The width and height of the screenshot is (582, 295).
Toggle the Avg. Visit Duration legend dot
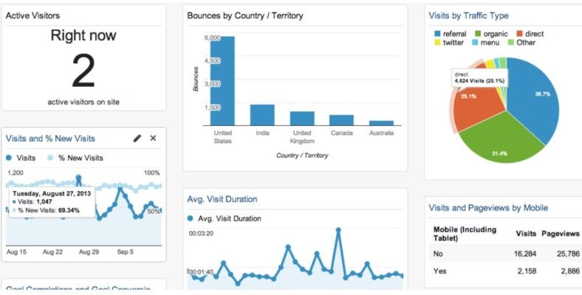tap(191, 218)
